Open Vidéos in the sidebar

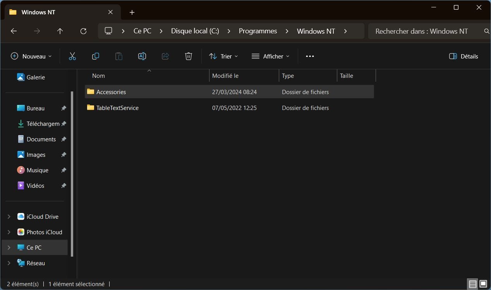pyautogui.click(x=35, y=186)
